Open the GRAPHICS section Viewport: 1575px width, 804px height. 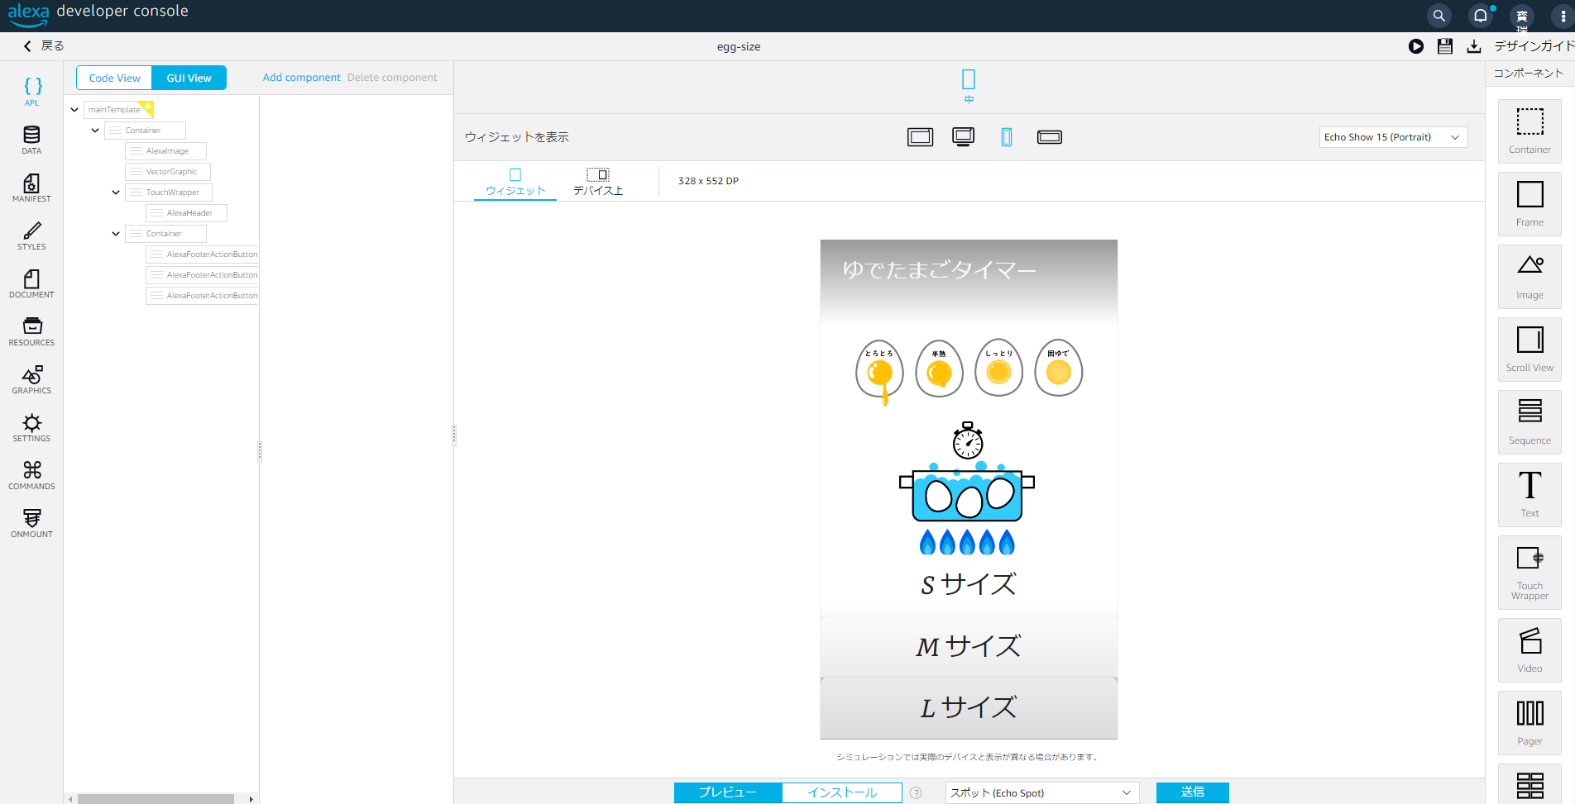(x=31, y=379)
